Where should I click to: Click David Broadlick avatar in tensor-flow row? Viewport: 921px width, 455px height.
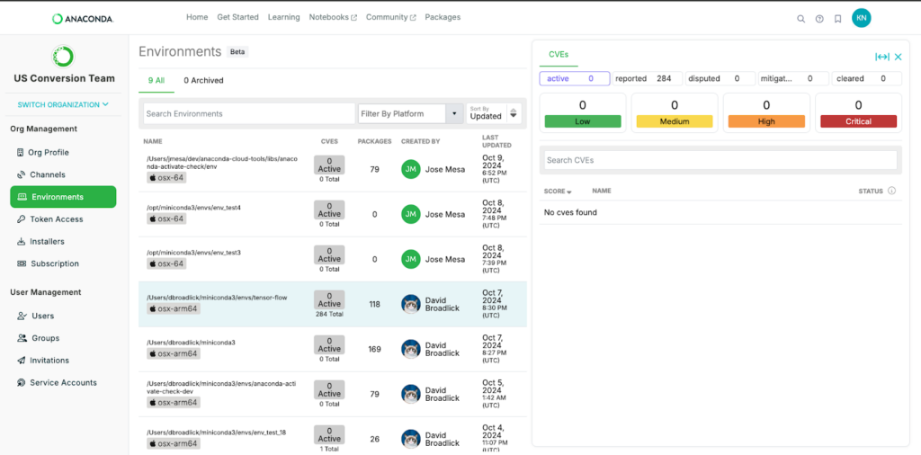click(x=410, y=304)
